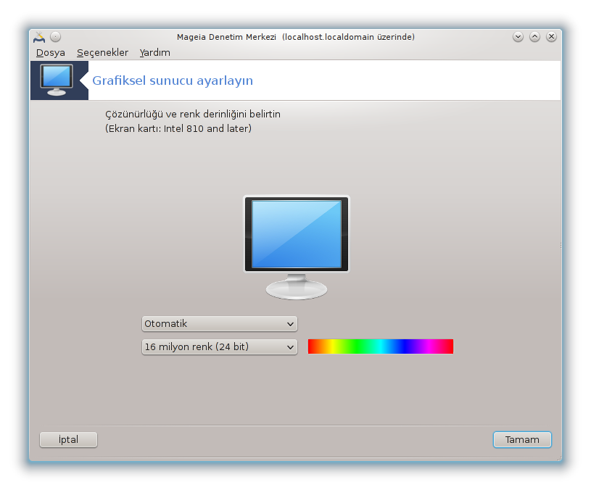Confirm with the Tamam button

(522, 439)
